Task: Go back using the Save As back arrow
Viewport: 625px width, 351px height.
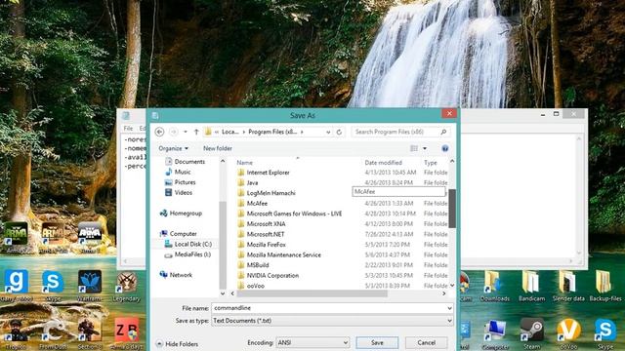Action: pos(159,132)
